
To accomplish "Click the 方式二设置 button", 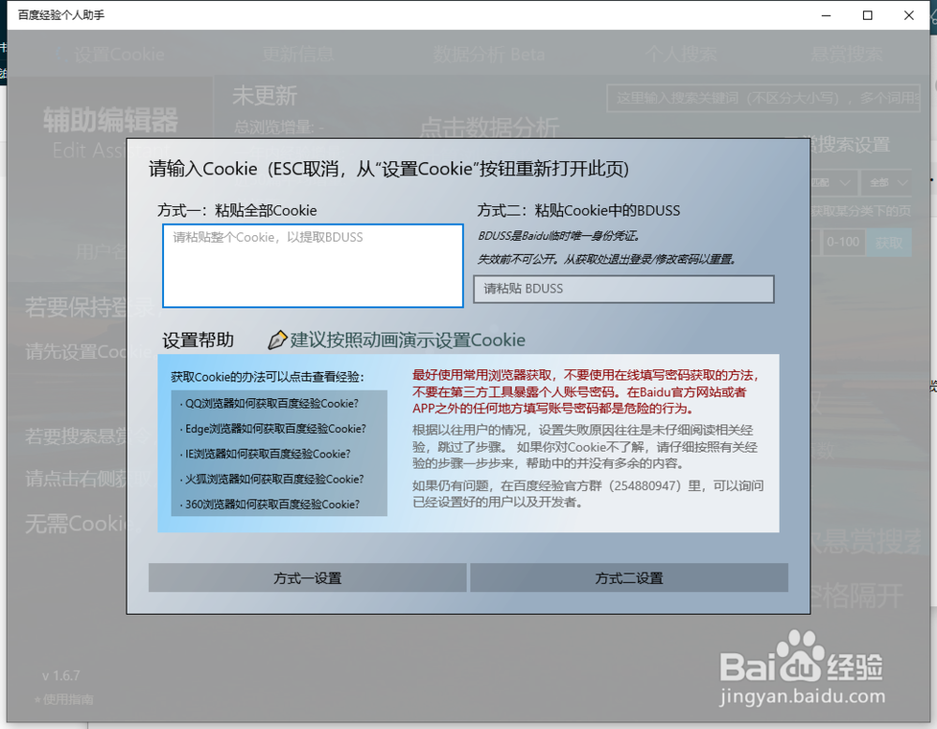I will pyautogui.click(x=629, y=578).
